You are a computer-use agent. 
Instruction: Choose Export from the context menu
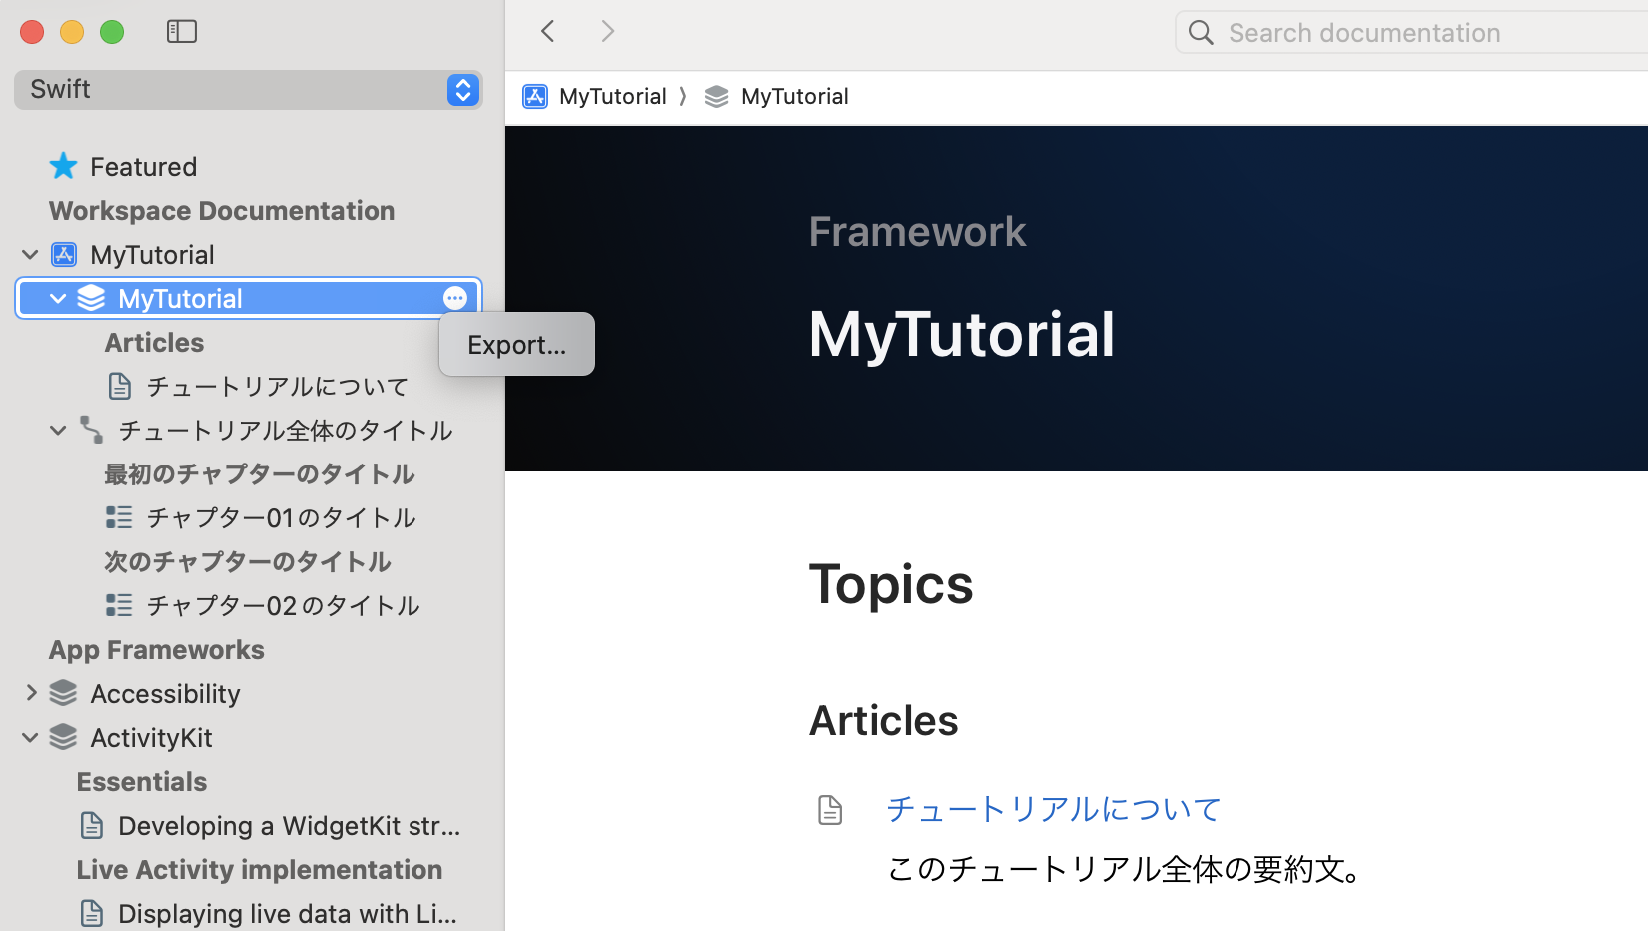point(515,343)
